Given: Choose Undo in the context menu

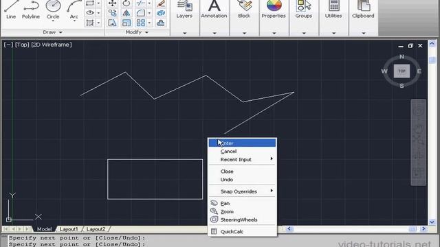Looking at the screenshot, I should tap(242, 180).
